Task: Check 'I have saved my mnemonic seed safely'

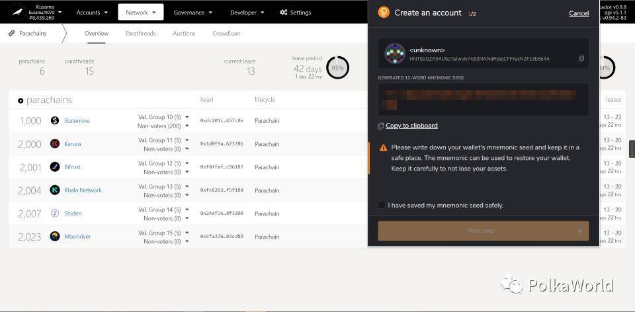Action: [382, 205]
